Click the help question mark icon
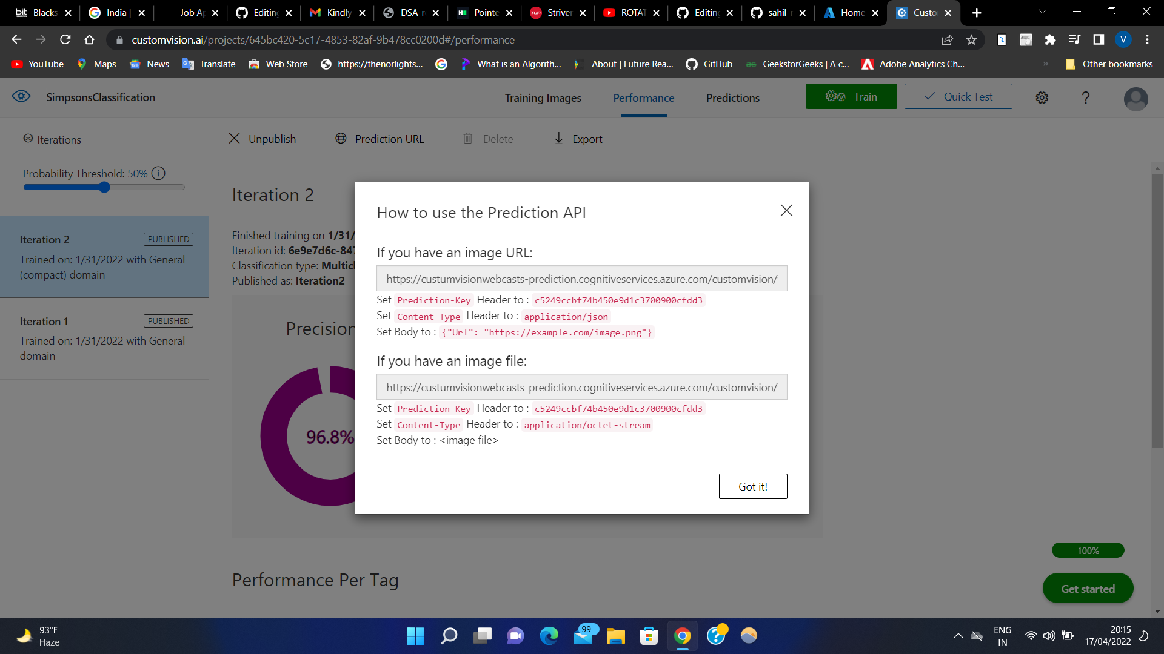 (x=1085, y=97)
